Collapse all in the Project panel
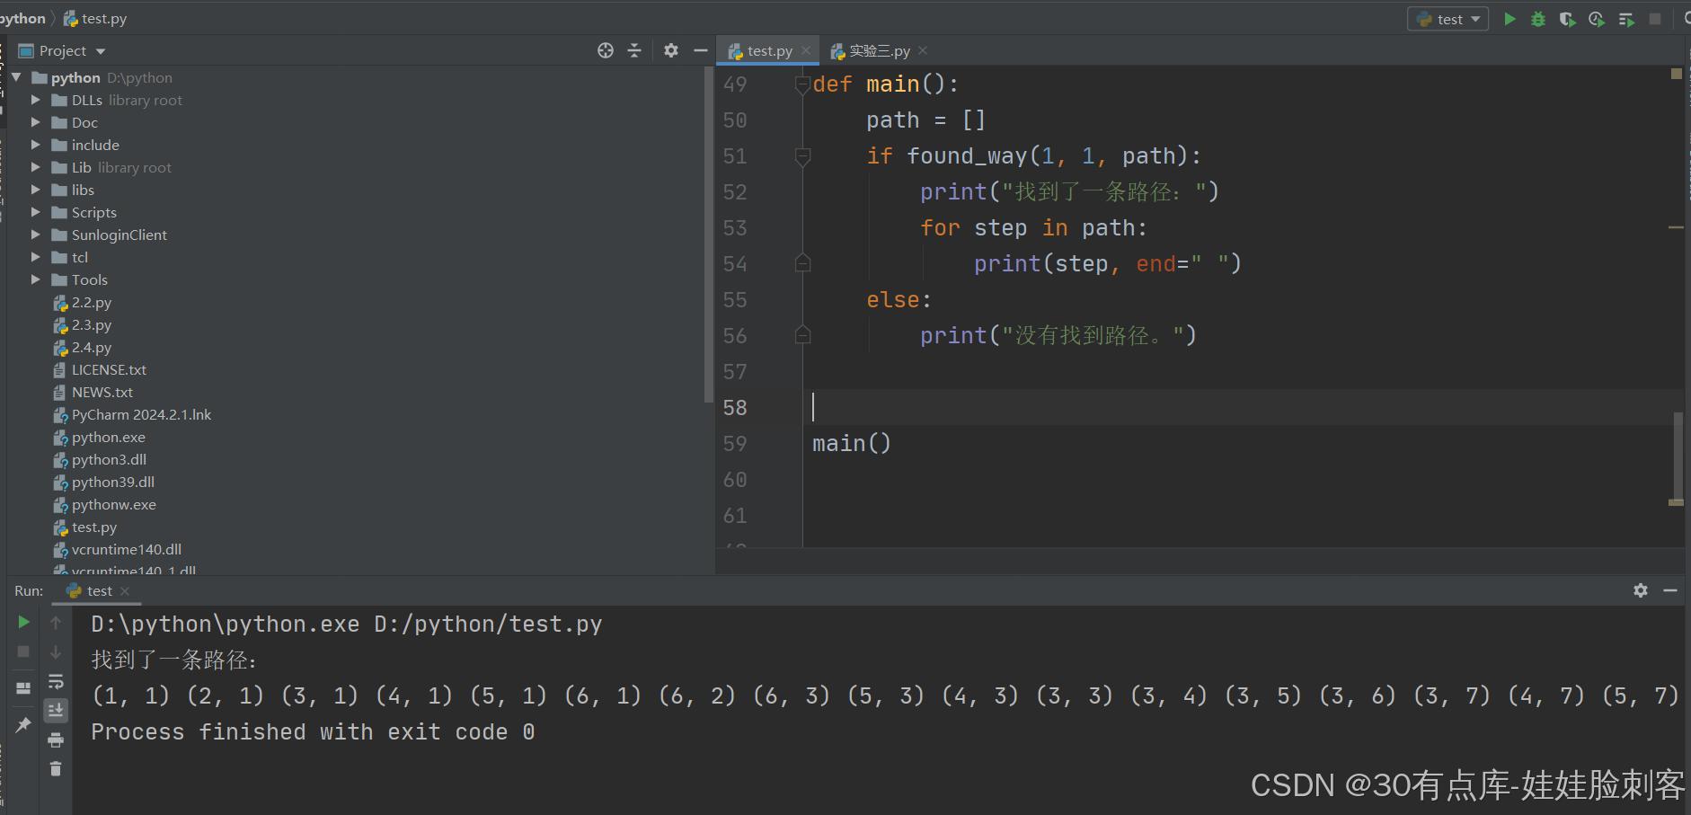 tap(634, 50)
